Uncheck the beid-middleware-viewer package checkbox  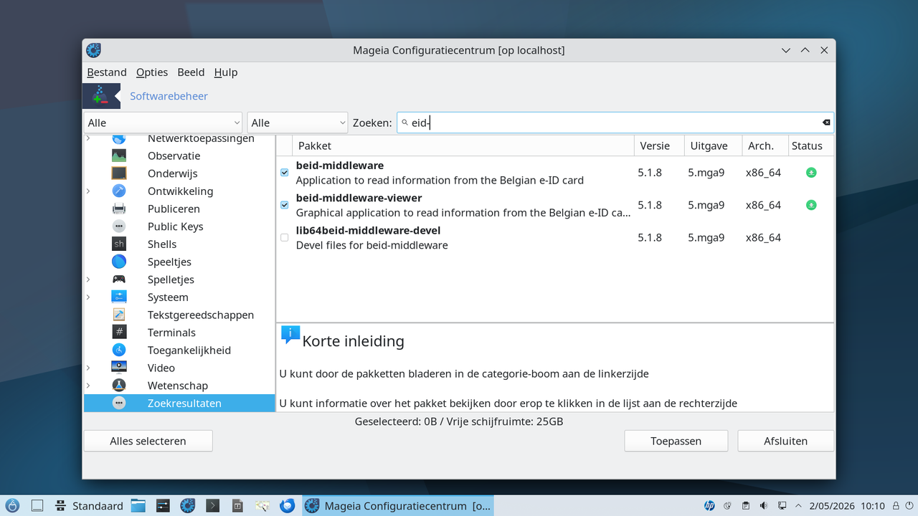point(285,205)
